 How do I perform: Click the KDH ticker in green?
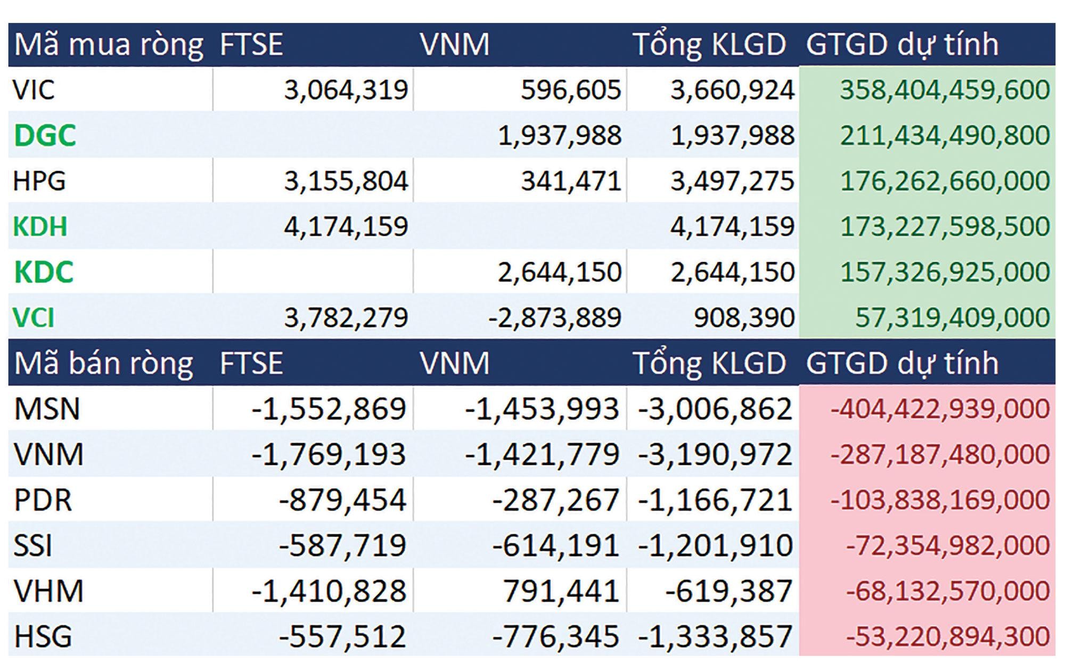40,227
